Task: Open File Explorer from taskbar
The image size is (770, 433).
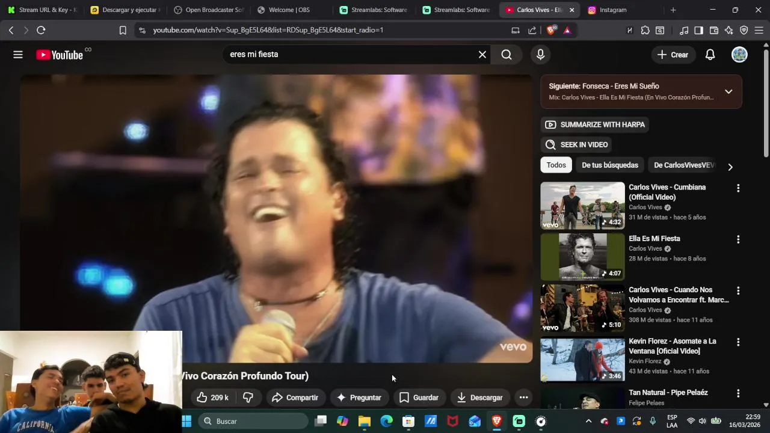Action: [365, 421]
